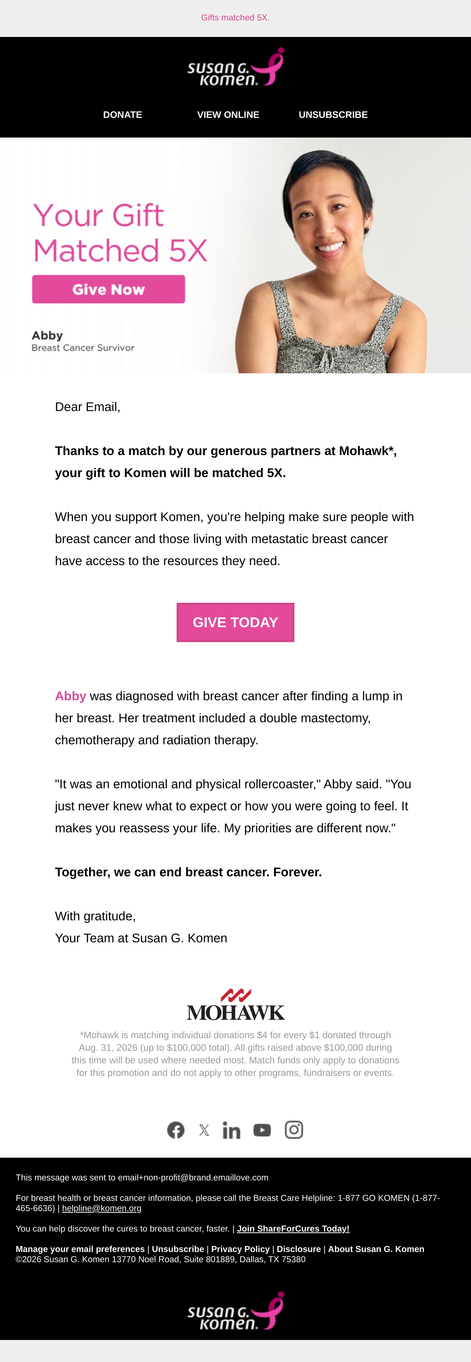The height and width of the screenshot is (1362, 471).
Task: Select UNSUBSCRIBE in the top navigation
Action: (x=333, y=115)
